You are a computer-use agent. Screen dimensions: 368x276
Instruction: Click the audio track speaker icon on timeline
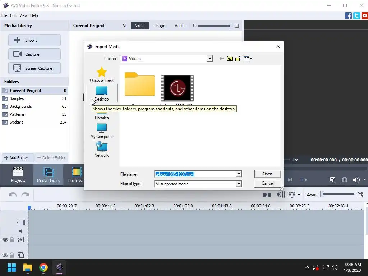point(22,231)
